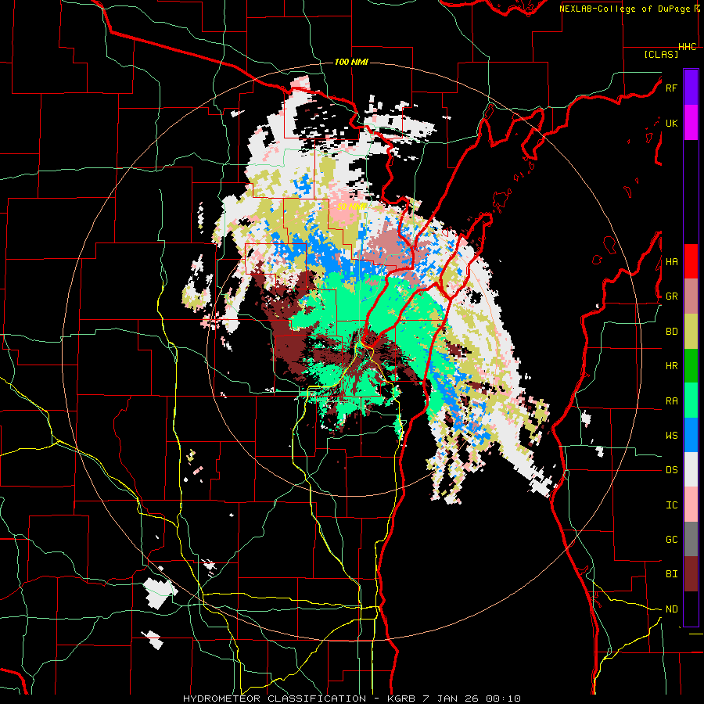Click the '100 NMI' range ring label
Image resolution: width=704 pixels, height=704 pixels.
tap(351, 62)
